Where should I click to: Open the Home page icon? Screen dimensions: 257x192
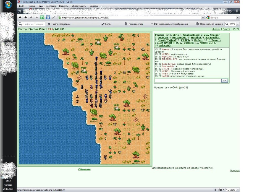click(48, 17)
